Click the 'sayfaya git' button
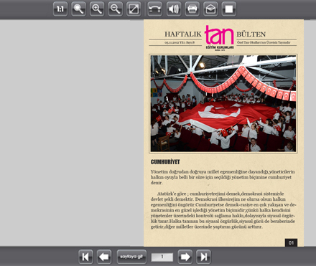316x266 pixels. (131, 257)
